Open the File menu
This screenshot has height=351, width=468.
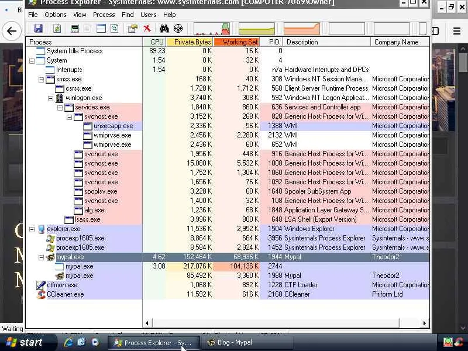pyautogui.click(x=33, y=15)
